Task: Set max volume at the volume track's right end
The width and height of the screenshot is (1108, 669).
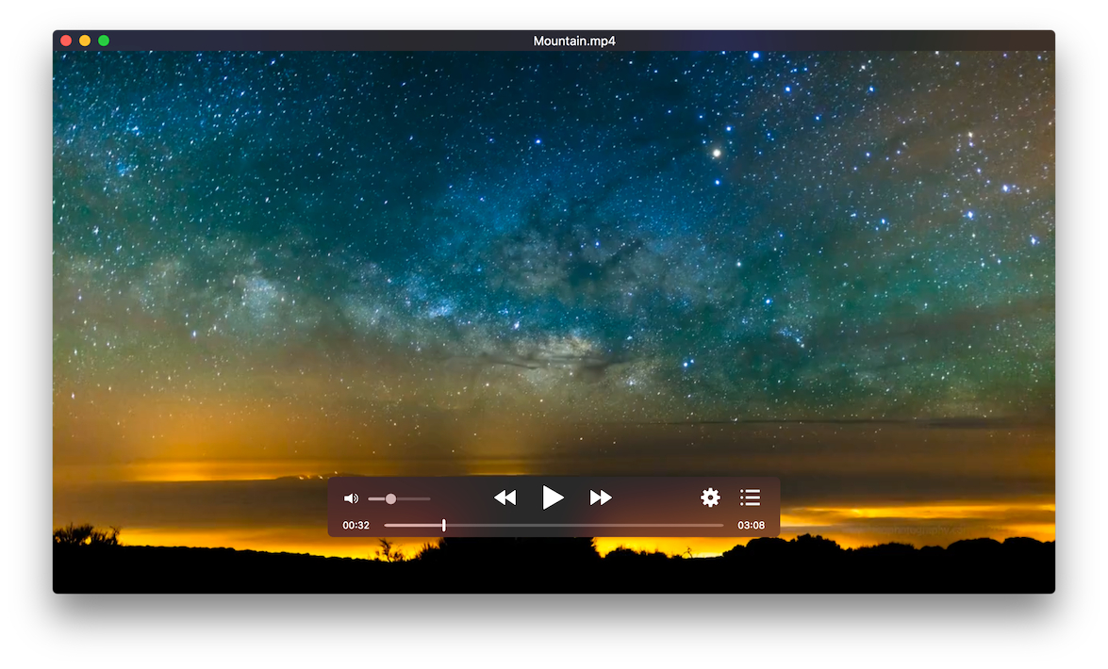Action: (x=429, y=498)
